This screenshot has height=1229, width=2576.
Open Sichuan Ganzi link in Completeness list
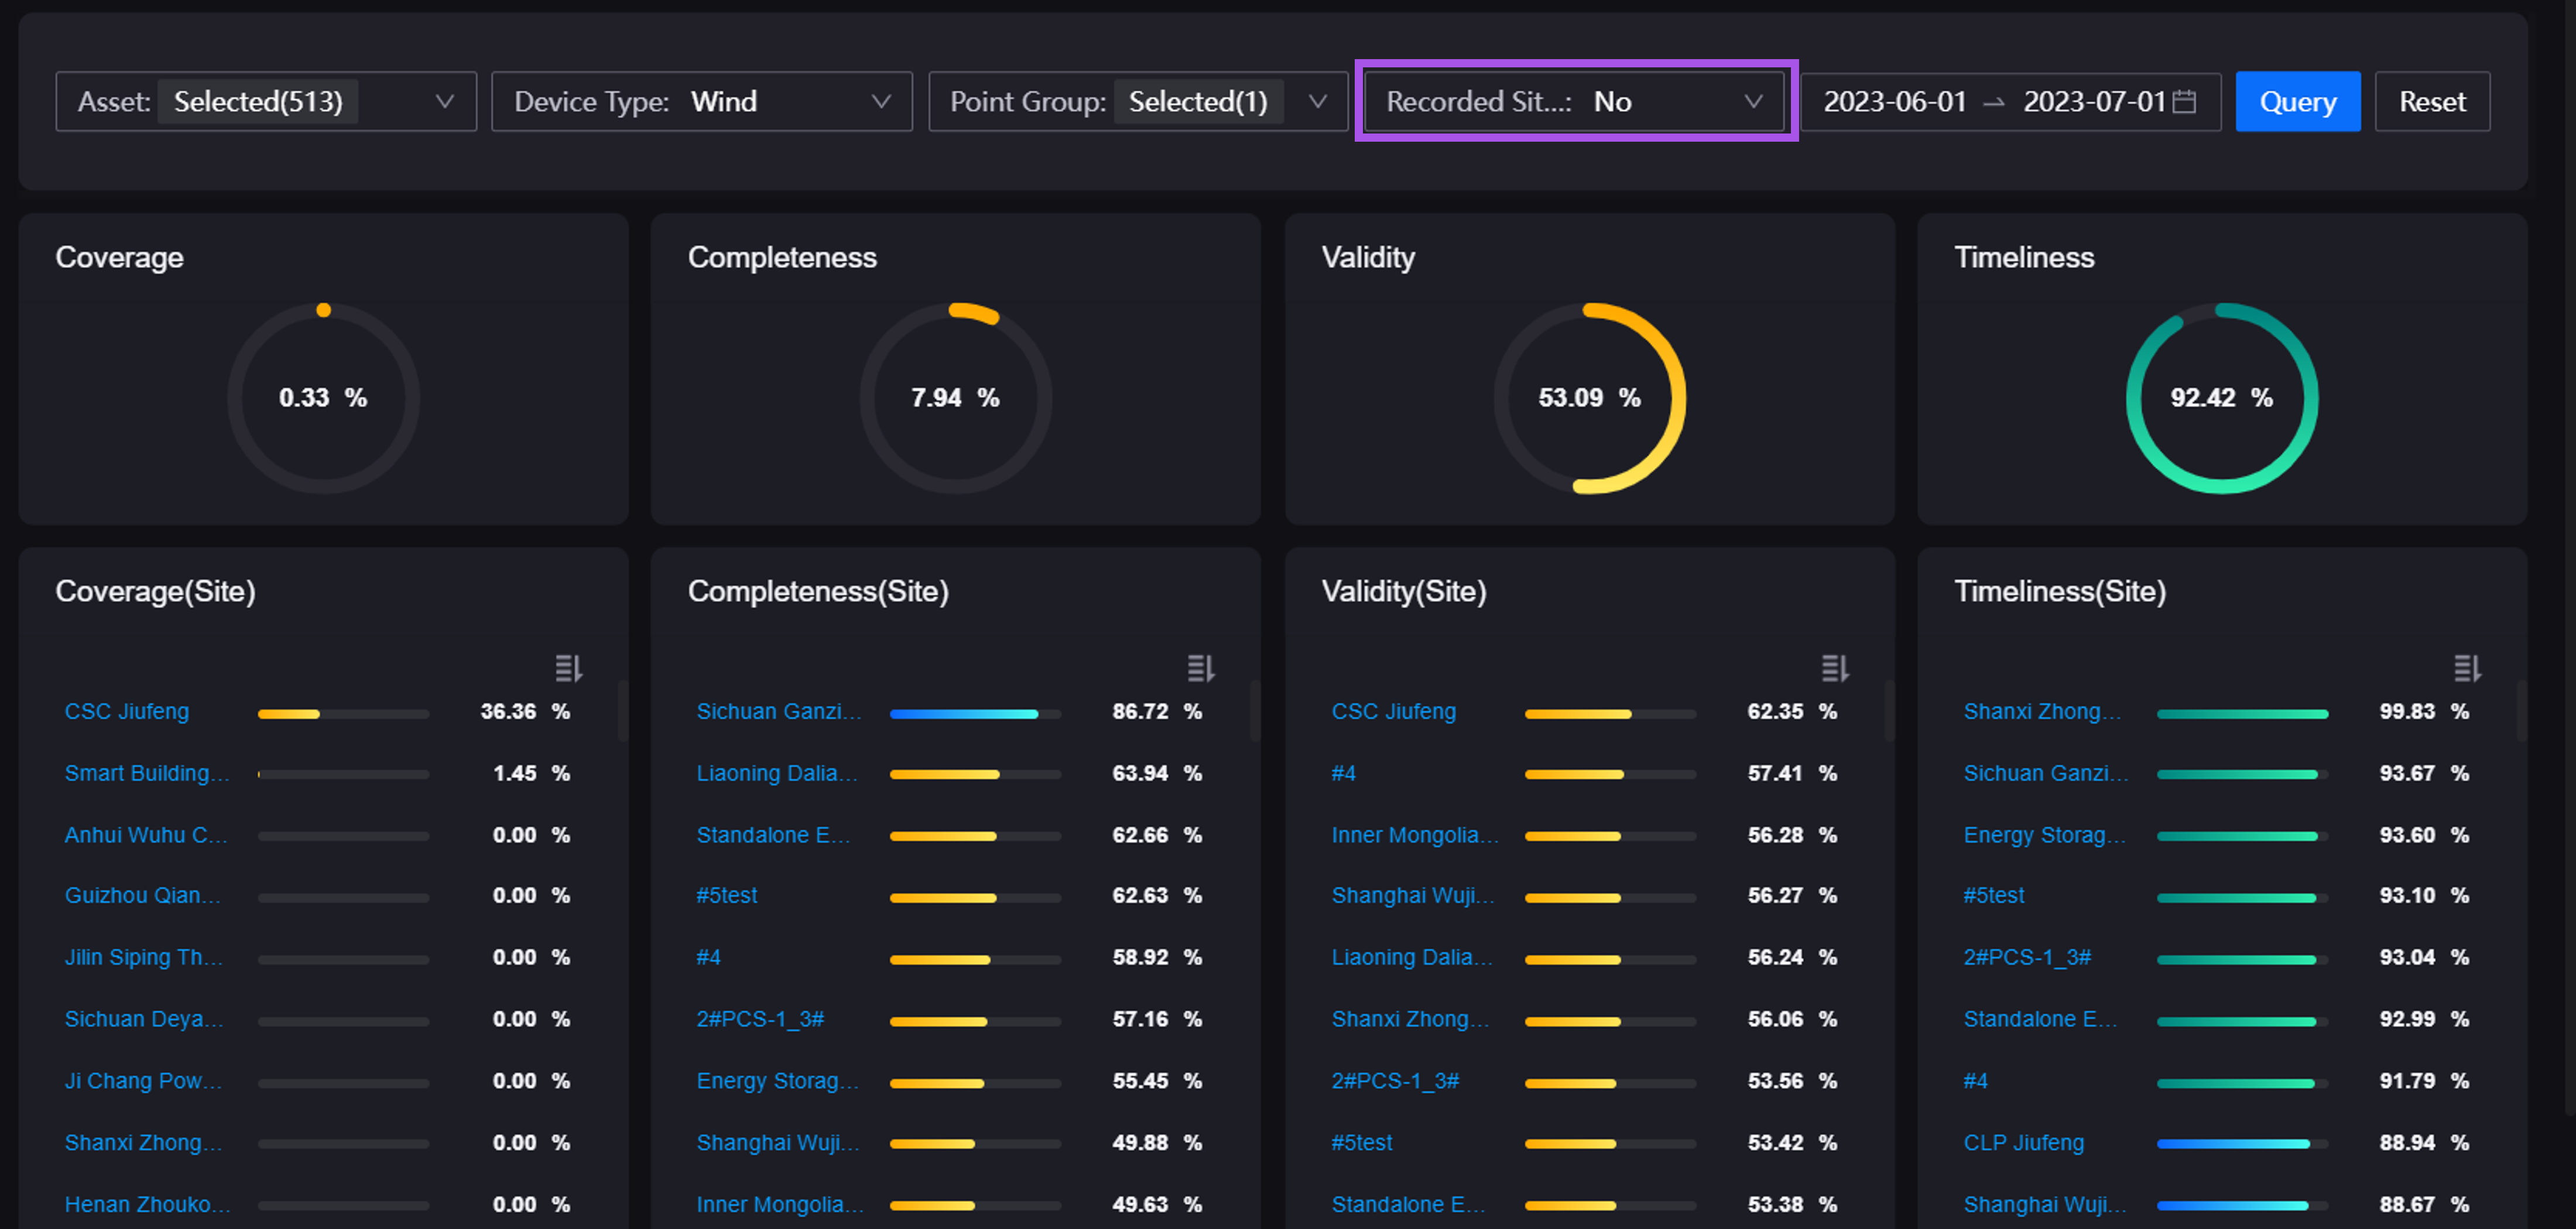pyautogui.click(x=778, y=711)
